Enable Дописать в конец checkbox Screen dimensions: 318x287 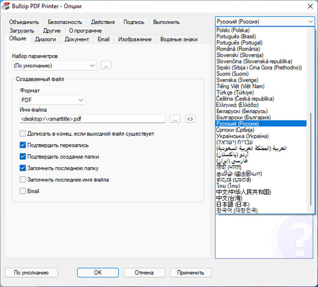click(23, 134)
